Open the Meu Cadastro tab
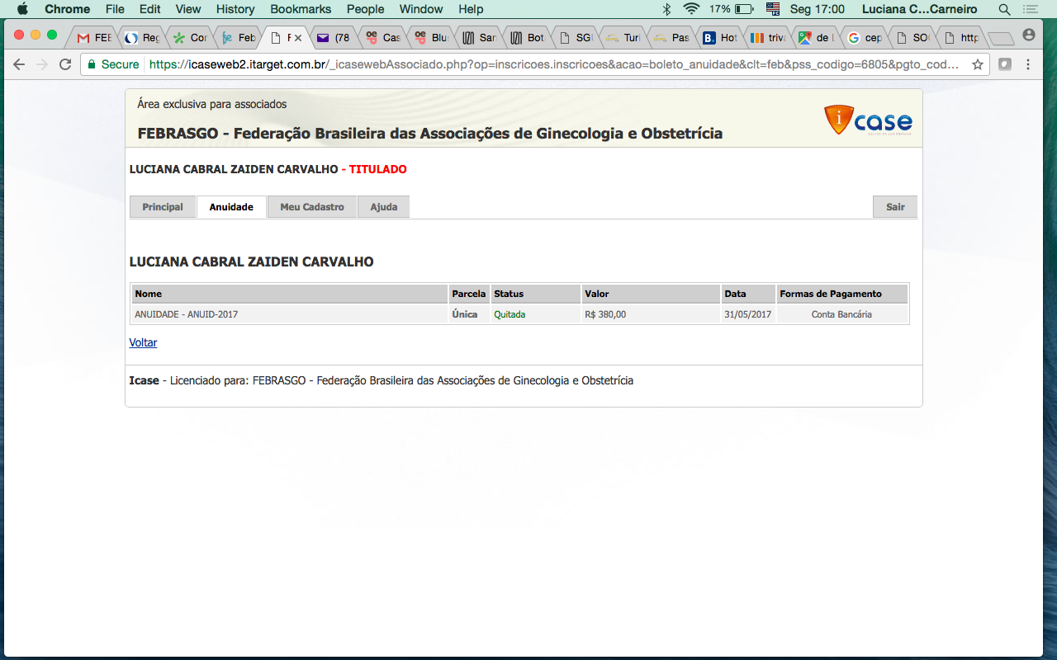 click(311, 207)
